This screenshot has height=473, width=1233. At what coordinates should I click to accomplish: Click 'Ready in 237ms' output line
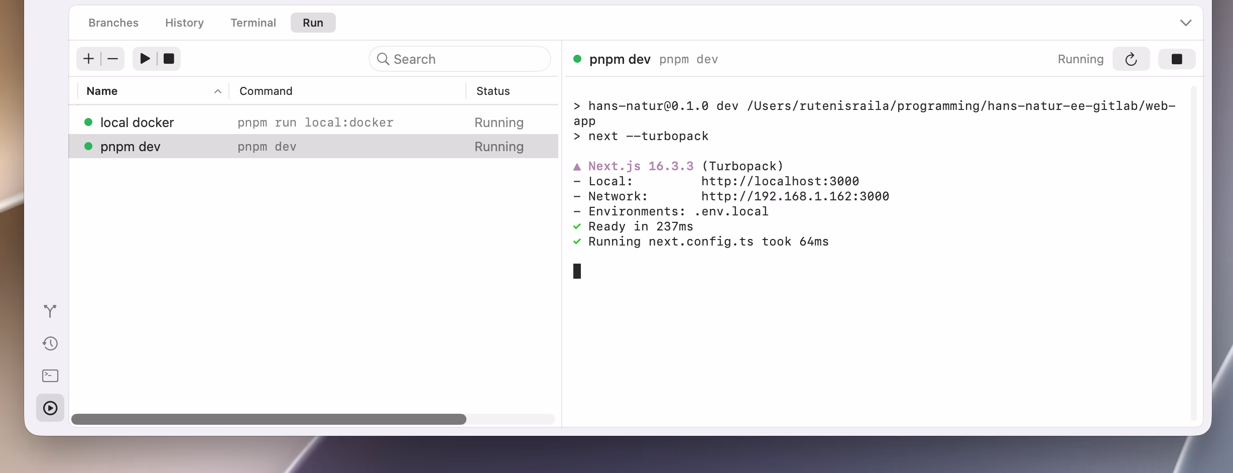click(x=641, y=226)
